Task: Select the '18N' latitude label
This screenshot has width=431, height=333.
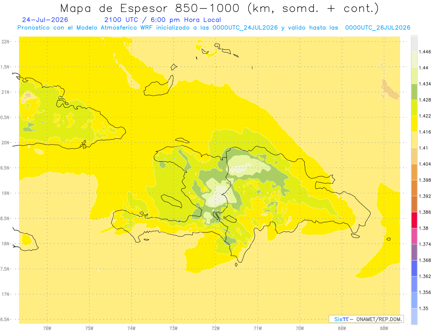Action: [x=6, y=244]
